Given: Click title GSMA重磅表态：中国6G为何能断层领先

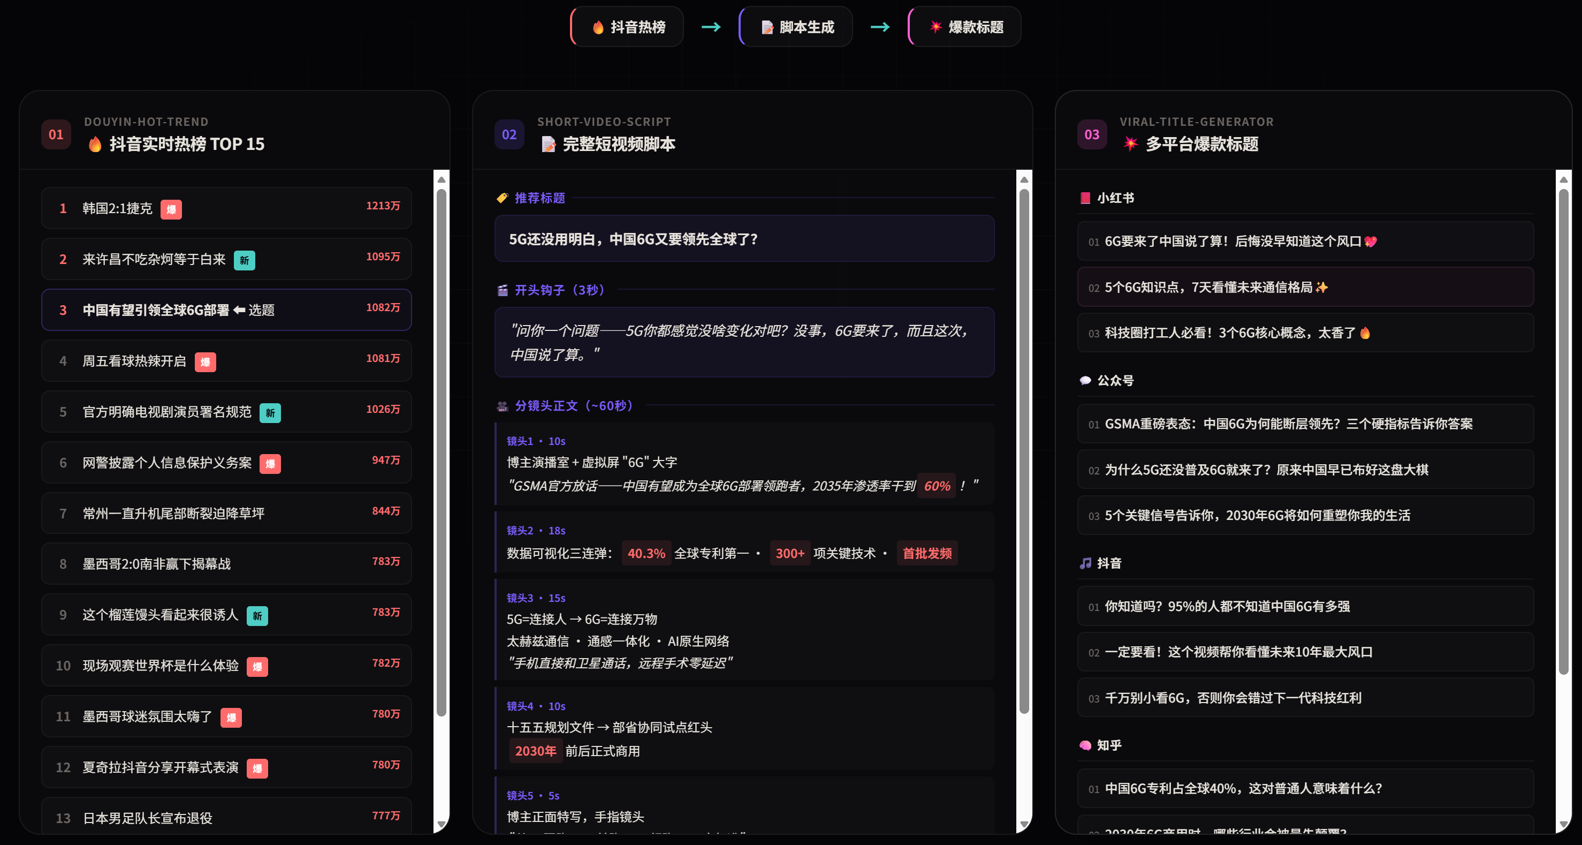Looking at the screenshot, I should coord(1306,424).
